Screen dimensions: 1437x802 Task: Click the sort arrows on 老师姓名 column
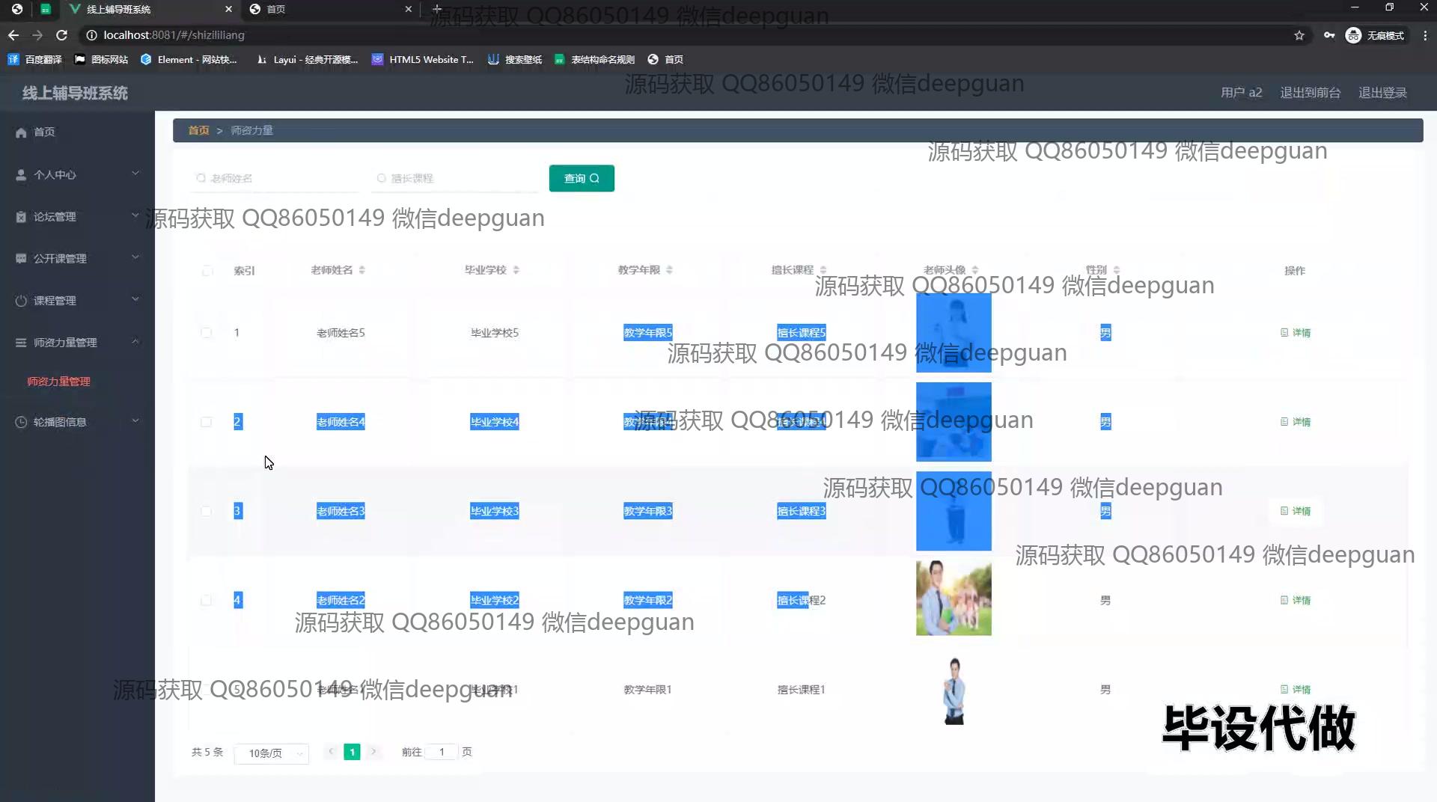(x=362, y=270)
